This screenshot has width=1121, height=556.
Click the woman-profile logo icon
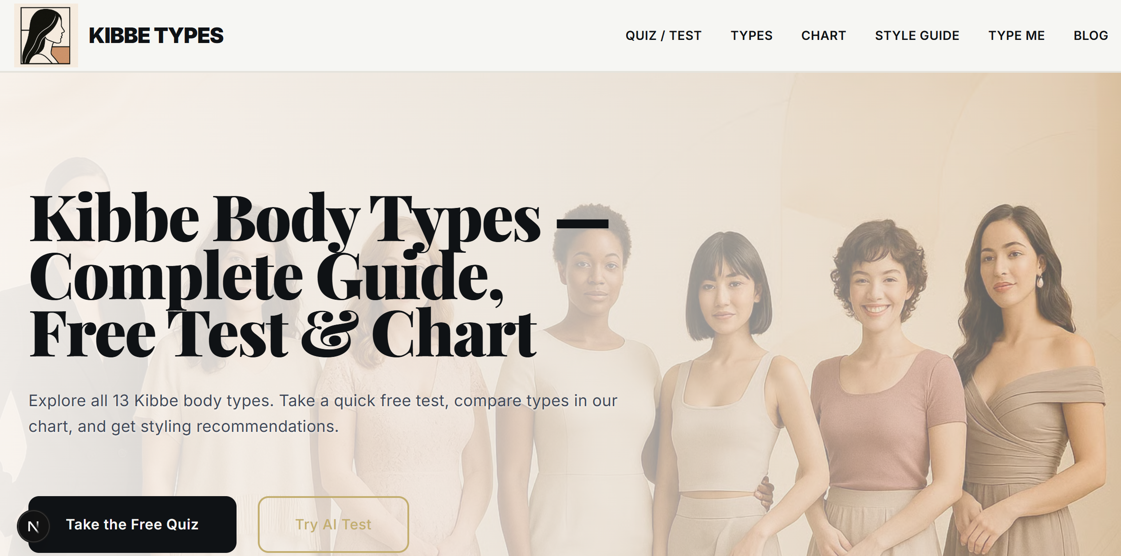click(46, 35)
